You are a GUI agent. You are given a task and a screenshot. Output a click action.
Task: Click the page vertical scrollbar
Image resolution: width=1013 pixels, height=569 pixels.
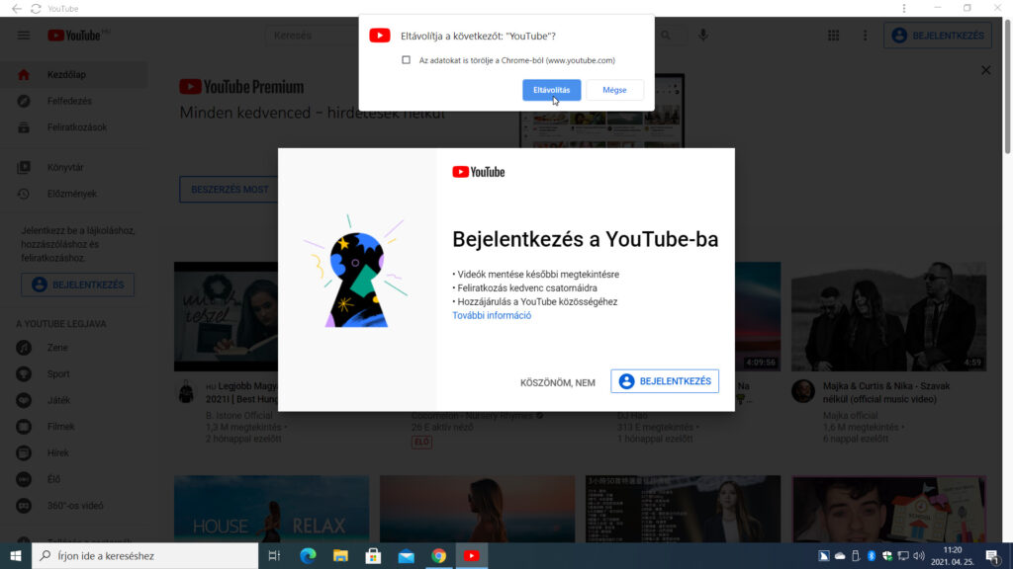[1008, 87]
